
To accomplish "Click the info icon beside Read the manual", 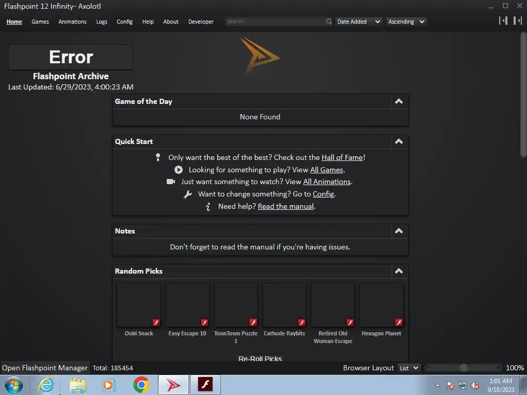I will click(208, 207).
